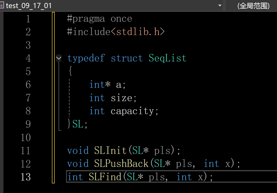Click the SeqList struct name
The width and height of the screenshot is (277, 193).
167,58
